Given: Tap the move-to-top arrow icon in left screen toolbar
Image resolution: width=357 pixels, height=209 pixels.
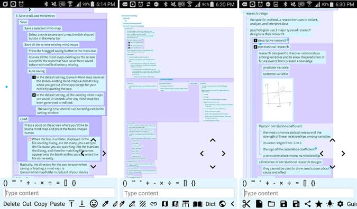Looking at the screenshot, I should pyautogui.click(x=71, y=204).
